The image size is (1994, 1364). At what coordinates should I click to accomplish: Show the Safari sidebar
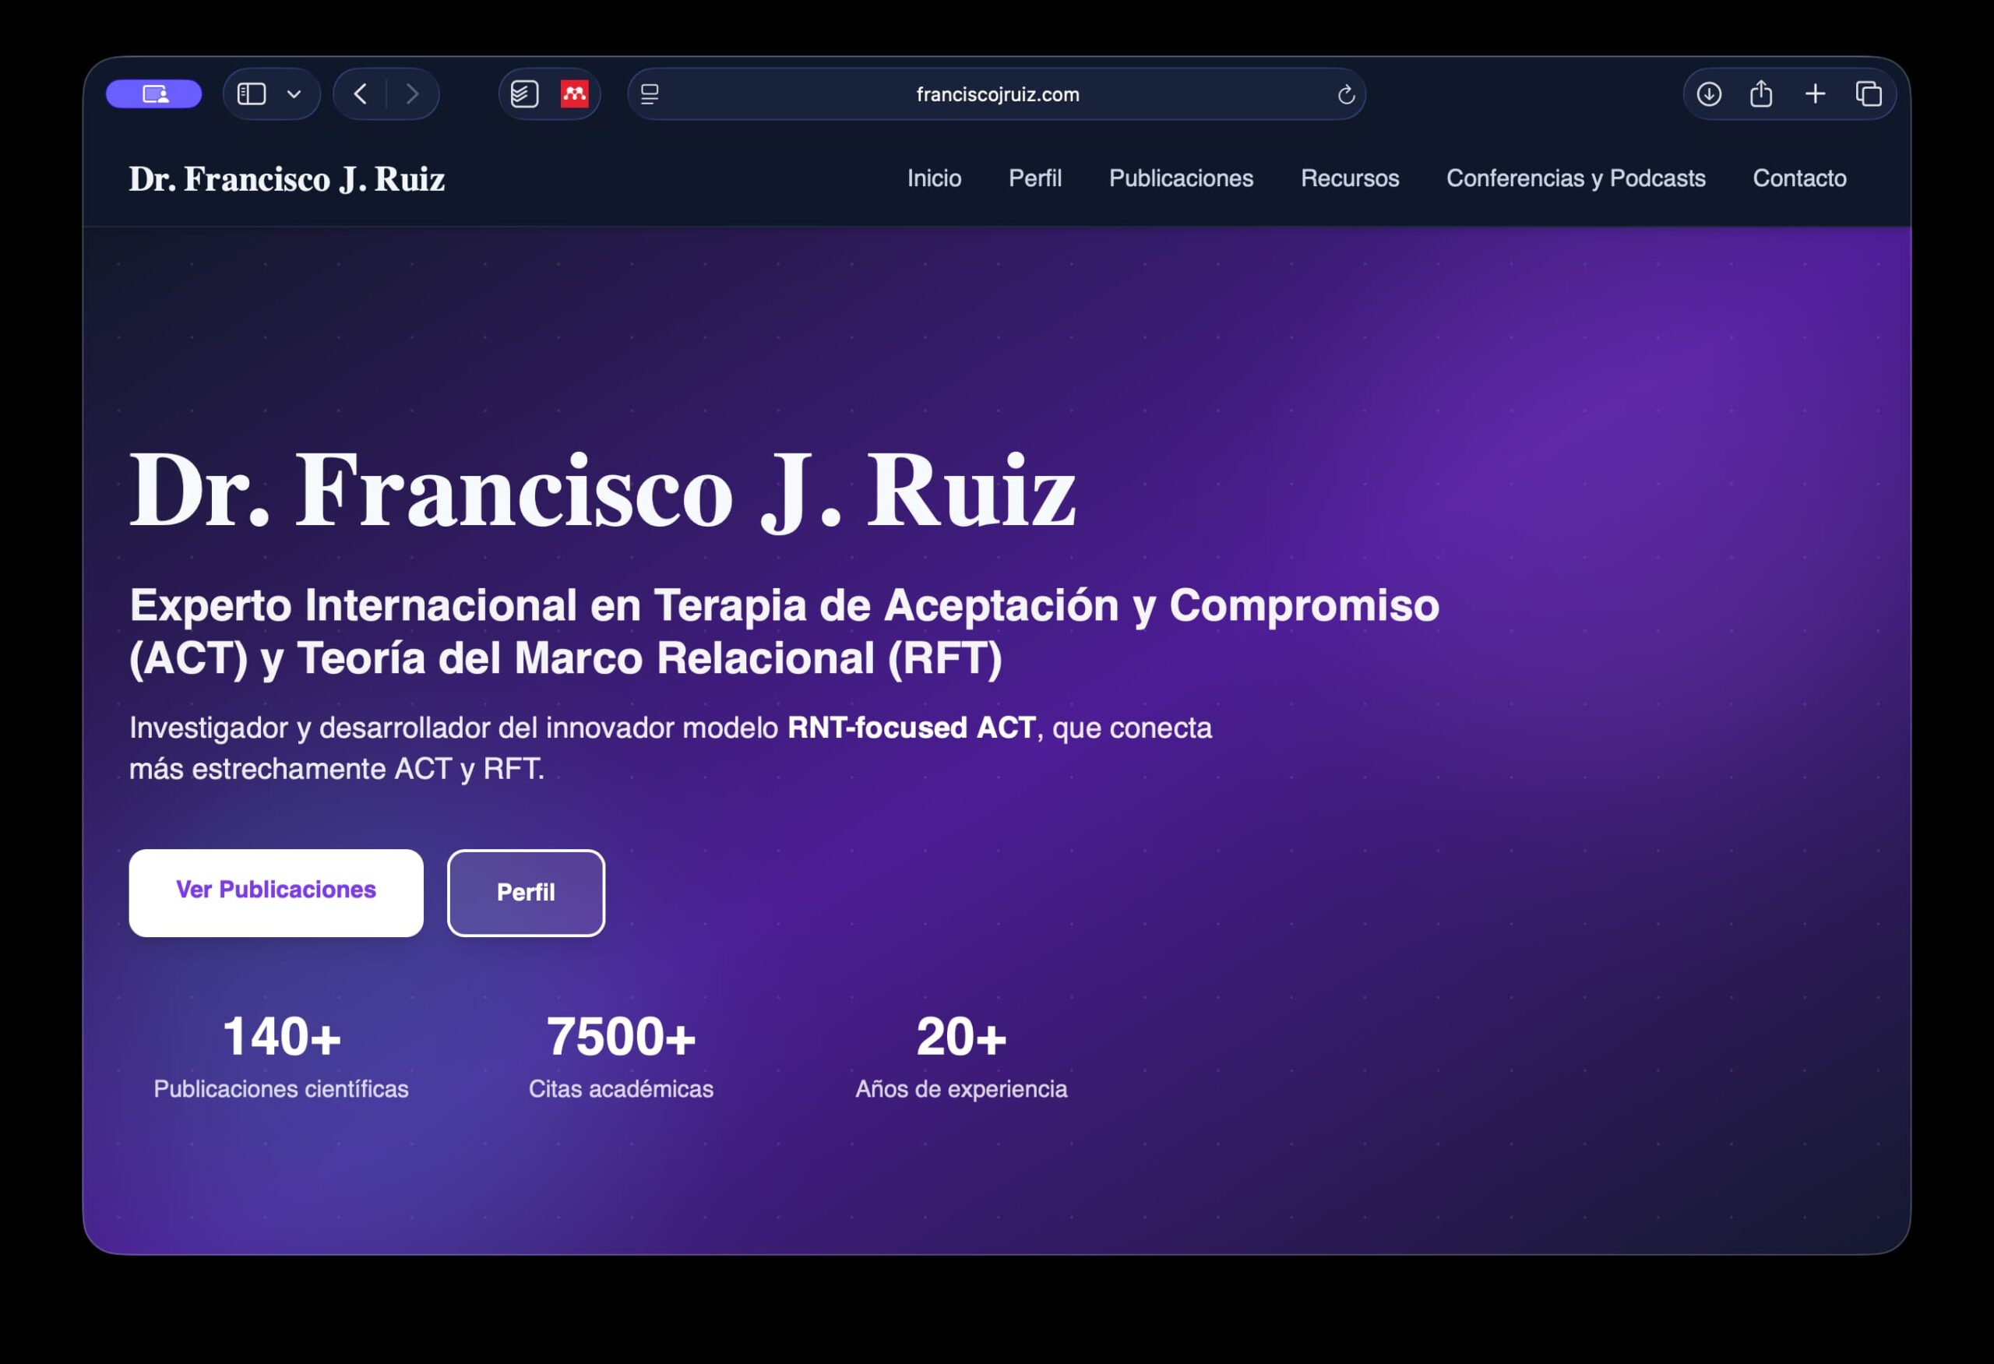click(252, 93)
